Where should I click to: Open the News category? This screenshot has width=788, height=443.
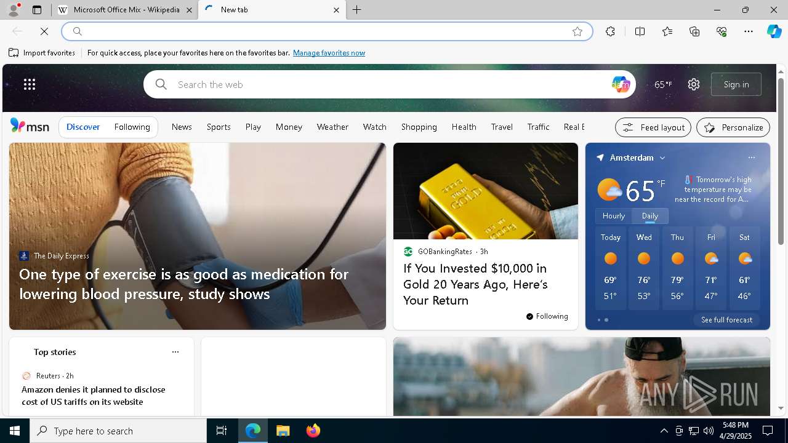[x=182, y=127]
